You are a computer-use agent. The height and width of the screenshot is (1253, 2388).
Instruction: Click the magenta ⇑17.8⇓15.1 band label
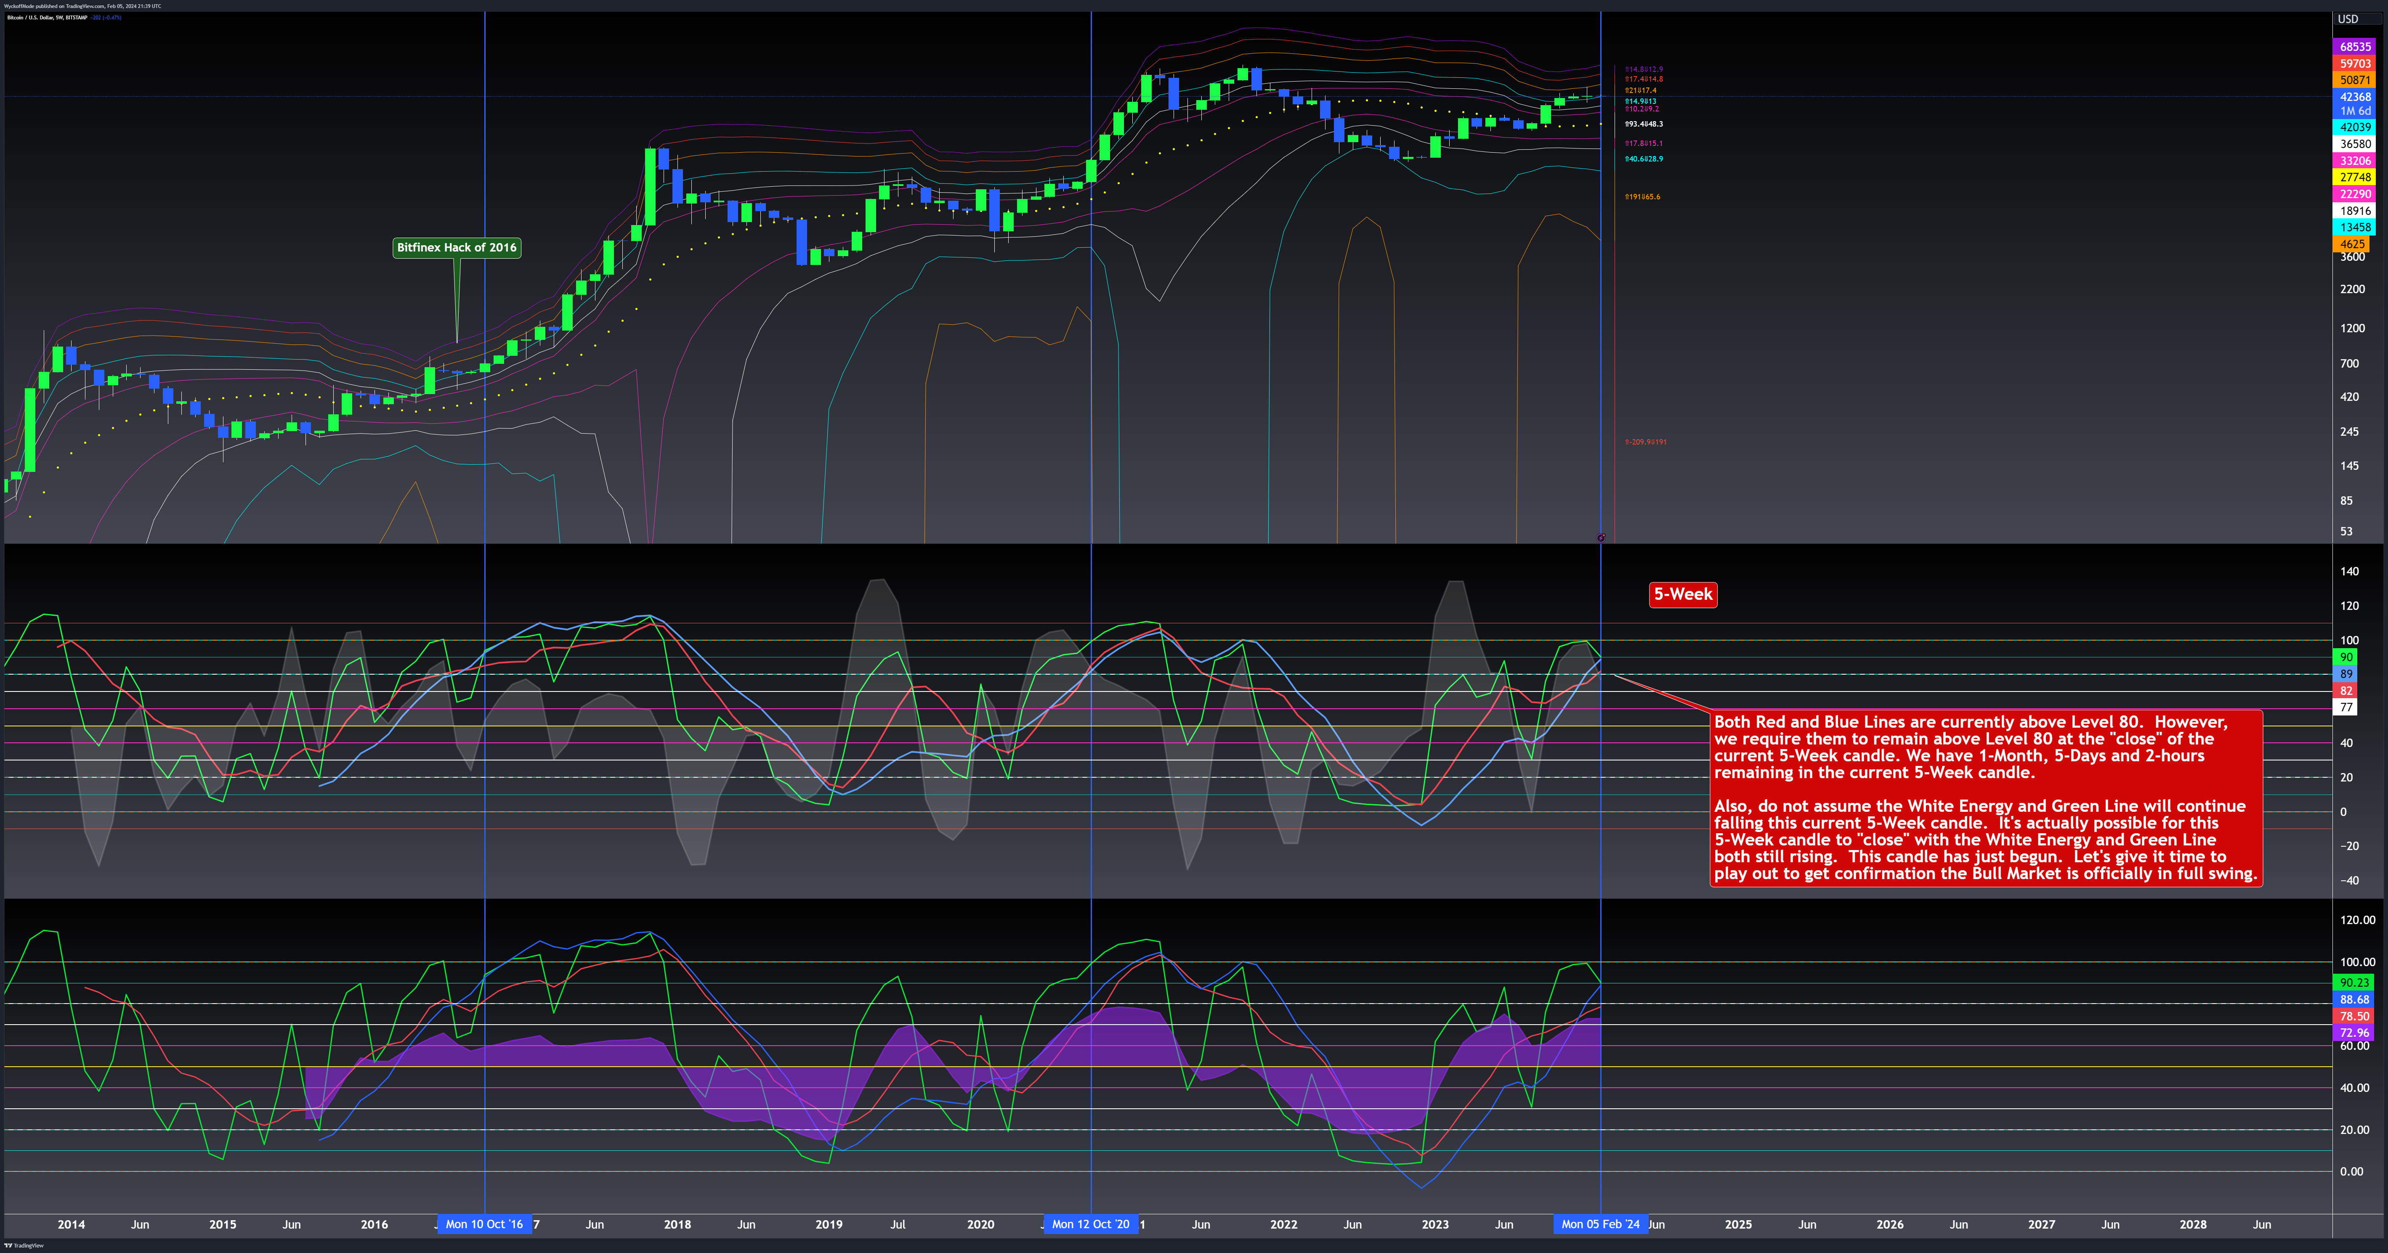1644,144
